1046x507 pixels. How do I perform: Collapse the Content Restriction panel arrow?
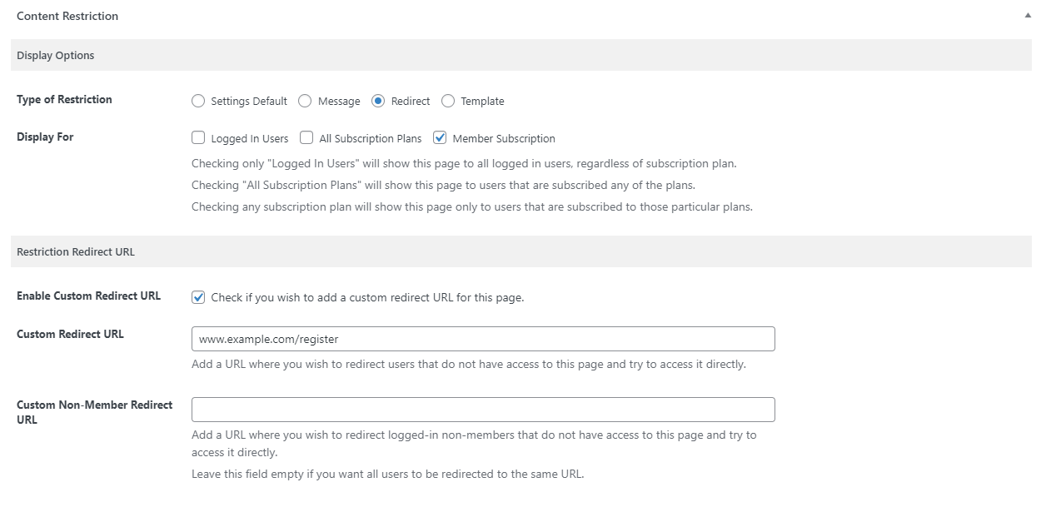click(1028, 16)
